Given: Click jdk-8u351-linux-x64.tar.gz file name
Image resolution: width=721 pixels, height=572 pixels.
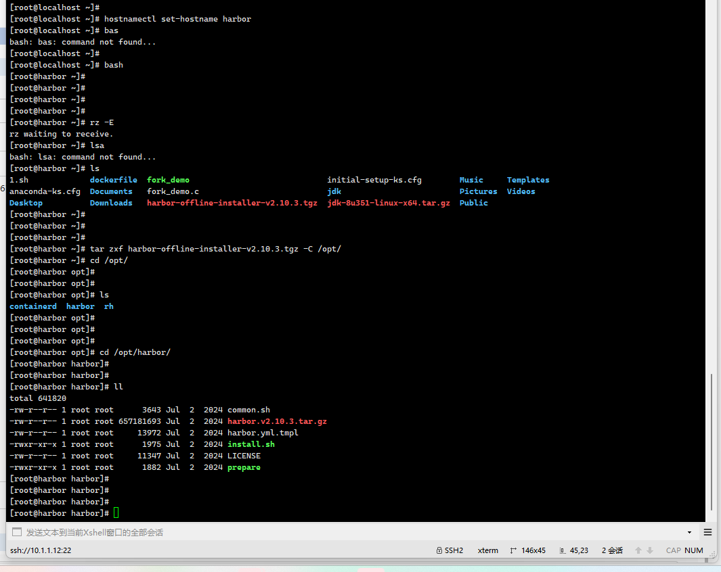Looking at the screenshot, I should 389,203.
